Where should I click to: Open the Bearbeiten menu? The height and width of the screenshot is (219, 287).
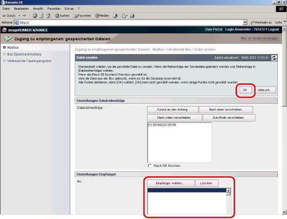[x=21, y=9]
